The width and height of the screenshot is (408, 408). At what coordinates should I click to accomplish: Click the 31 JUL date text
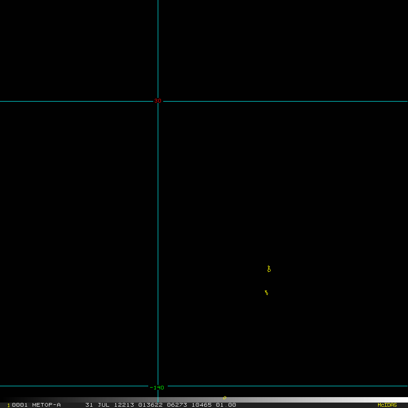(x=97, y=405)
